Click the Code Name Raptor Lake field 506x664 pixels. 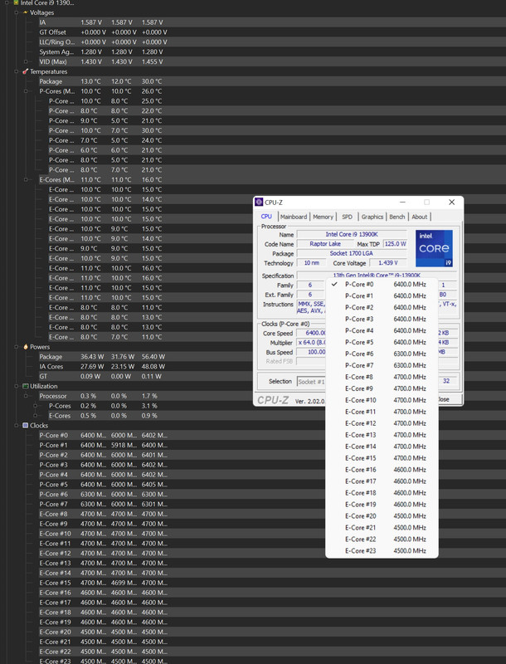tap(325, 244)
